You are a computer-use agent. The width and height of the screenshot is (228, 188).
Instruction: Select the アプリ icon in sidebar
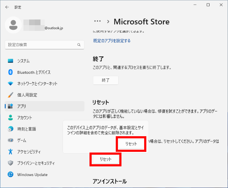click(x=10, y=106)
